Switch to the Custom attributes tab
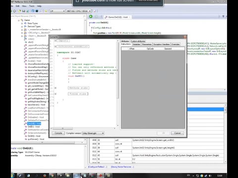This screenshot has width=238, height=178. (138, 41)
